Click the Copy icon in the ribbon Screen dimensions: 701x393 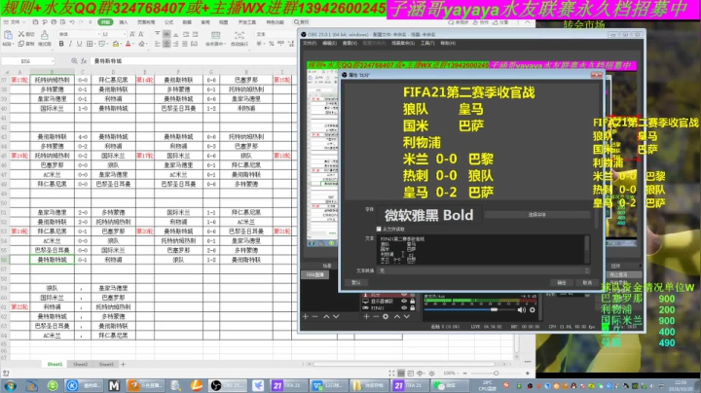click(21, 44)
